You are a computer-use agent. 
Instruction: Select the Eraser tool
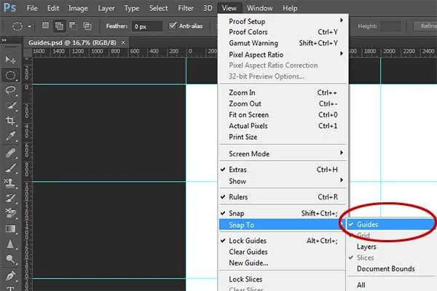coord(11,213)
